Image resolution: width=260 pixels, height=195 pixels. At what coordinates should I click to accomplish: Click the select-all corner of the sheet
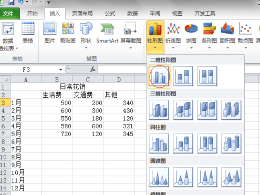coord(5,79)
